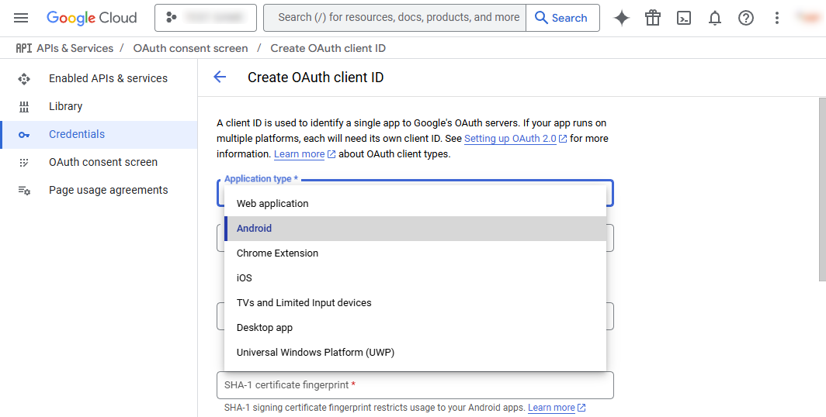Click the page vertical scrollbar

pos(822,189)
